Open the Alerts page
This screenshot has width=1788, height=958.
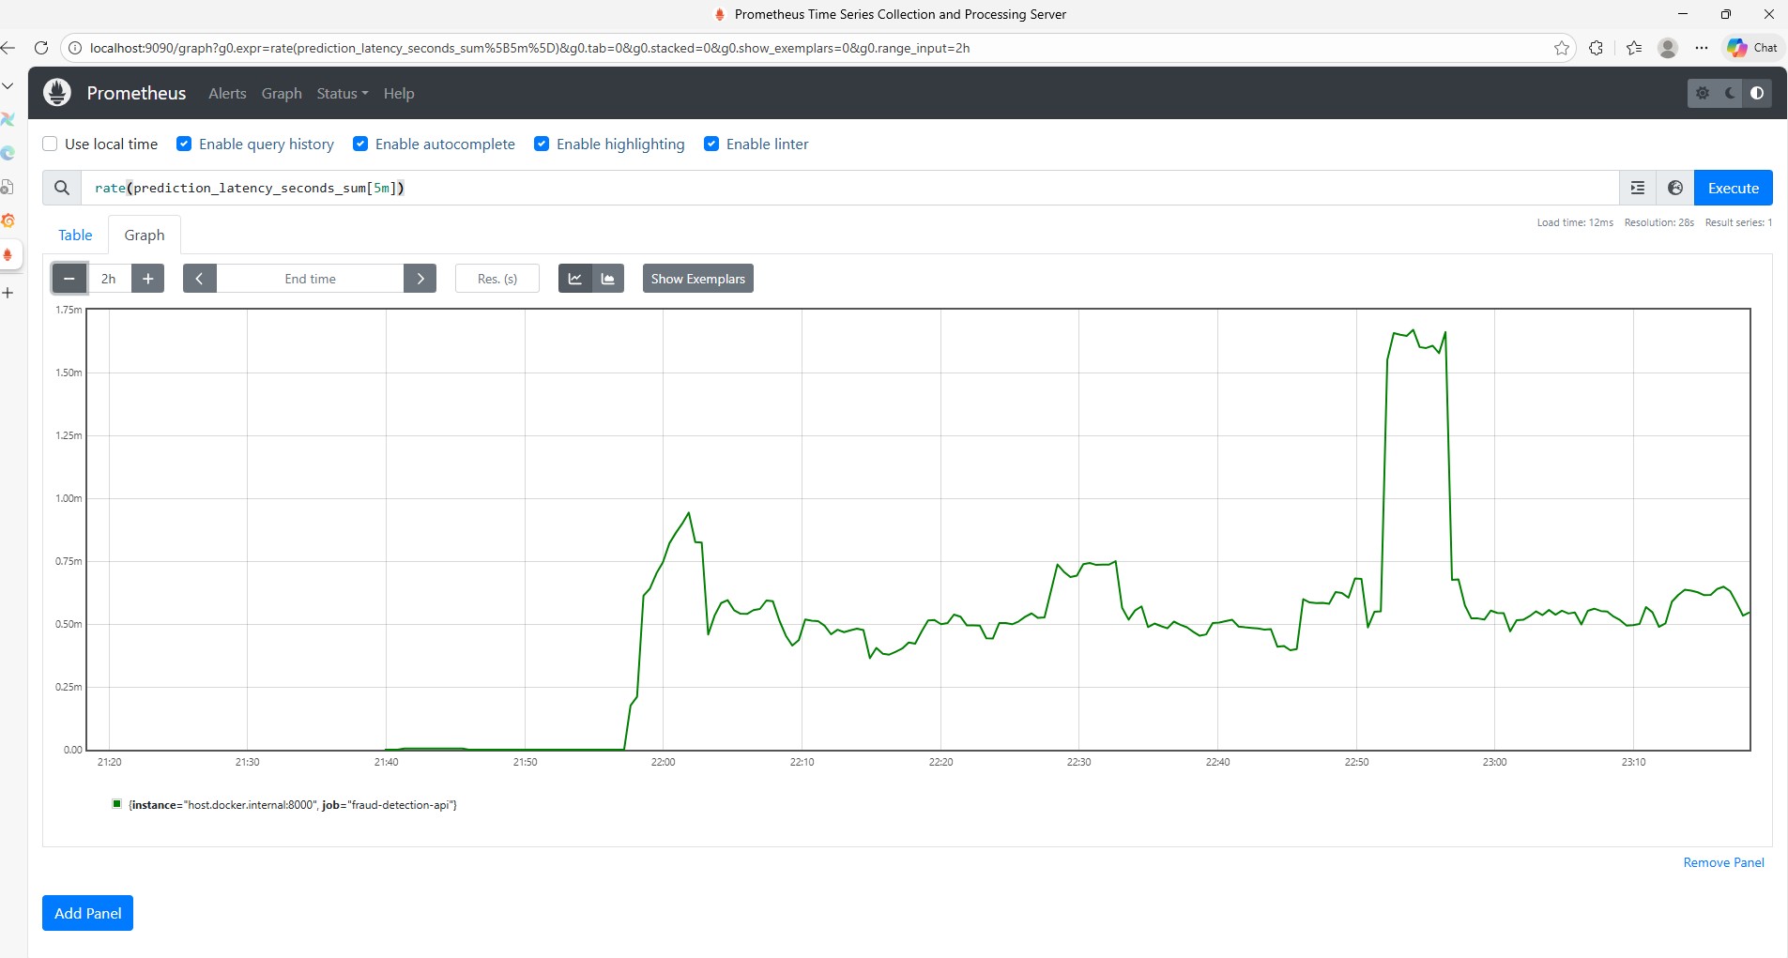click(226, 93)
